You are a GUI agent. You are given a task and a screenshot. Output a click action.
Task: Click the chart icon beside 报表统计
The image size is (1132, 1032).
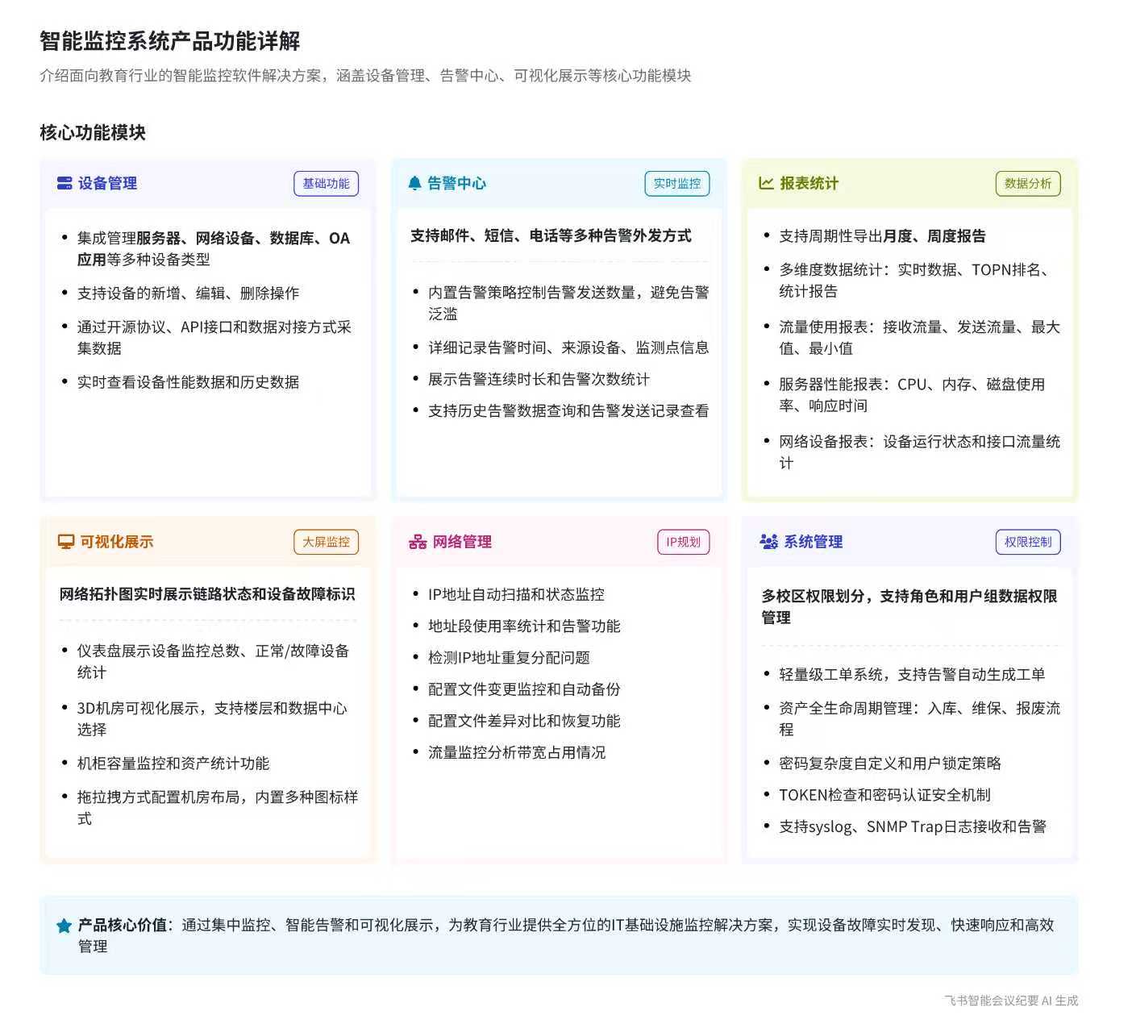(x=766, y=184)
